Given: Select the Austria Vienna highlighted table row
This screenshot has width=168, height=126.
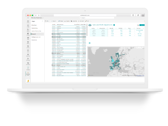Looking at the screenshot, I should tap(69, 34).
